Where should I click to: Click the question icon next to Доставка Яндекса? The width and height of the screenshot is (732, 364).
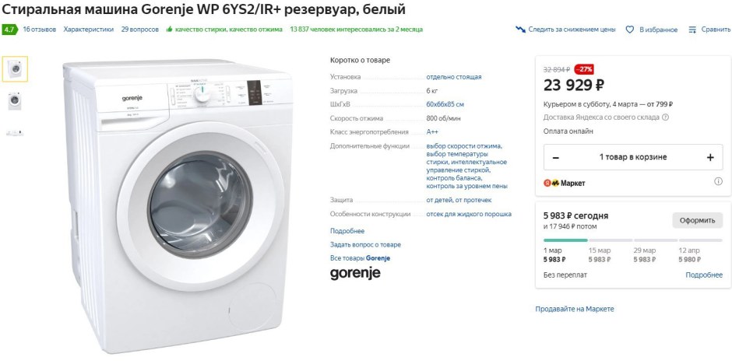point(665,117)
